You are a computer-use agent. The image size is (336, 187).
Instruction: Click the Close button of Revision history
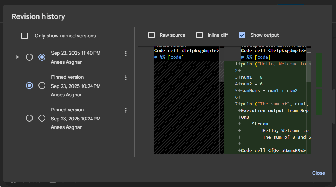point(318,173)
